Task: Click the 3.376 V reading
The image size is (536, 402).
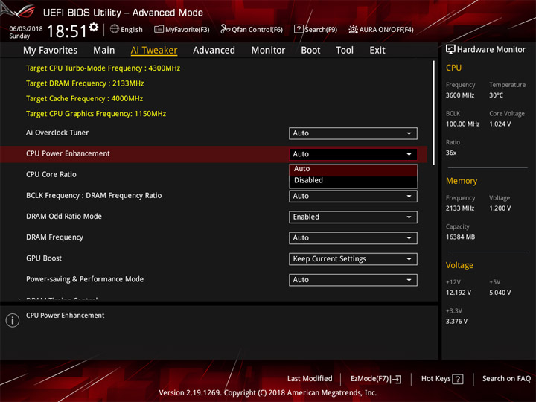Action: pyautogui.click(x=456, y=322)
